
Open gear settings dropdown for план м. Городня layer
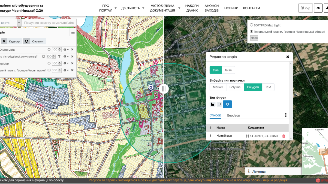[x=66, y=70]
